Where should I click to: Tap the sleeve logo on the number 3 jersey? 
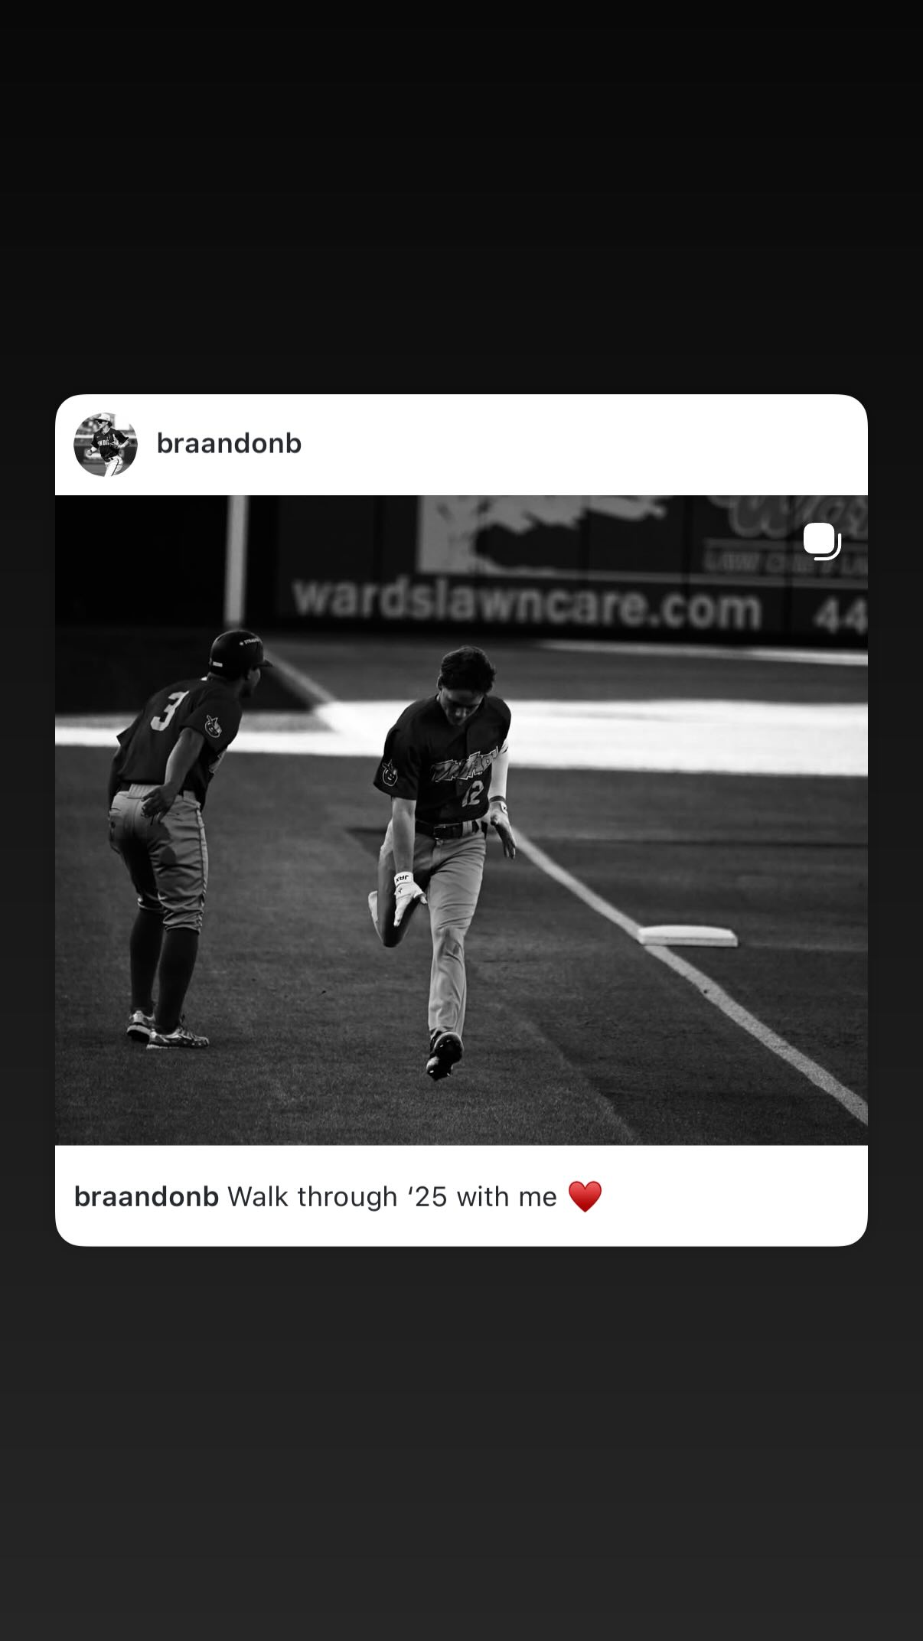[213, 725]
